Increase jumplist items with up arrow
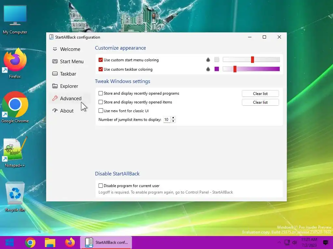The image size is (333, 249). coord(173,118)
